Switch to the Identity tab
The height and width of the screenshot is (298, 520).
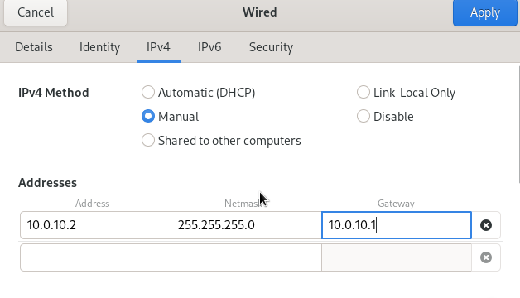point(99,47)
